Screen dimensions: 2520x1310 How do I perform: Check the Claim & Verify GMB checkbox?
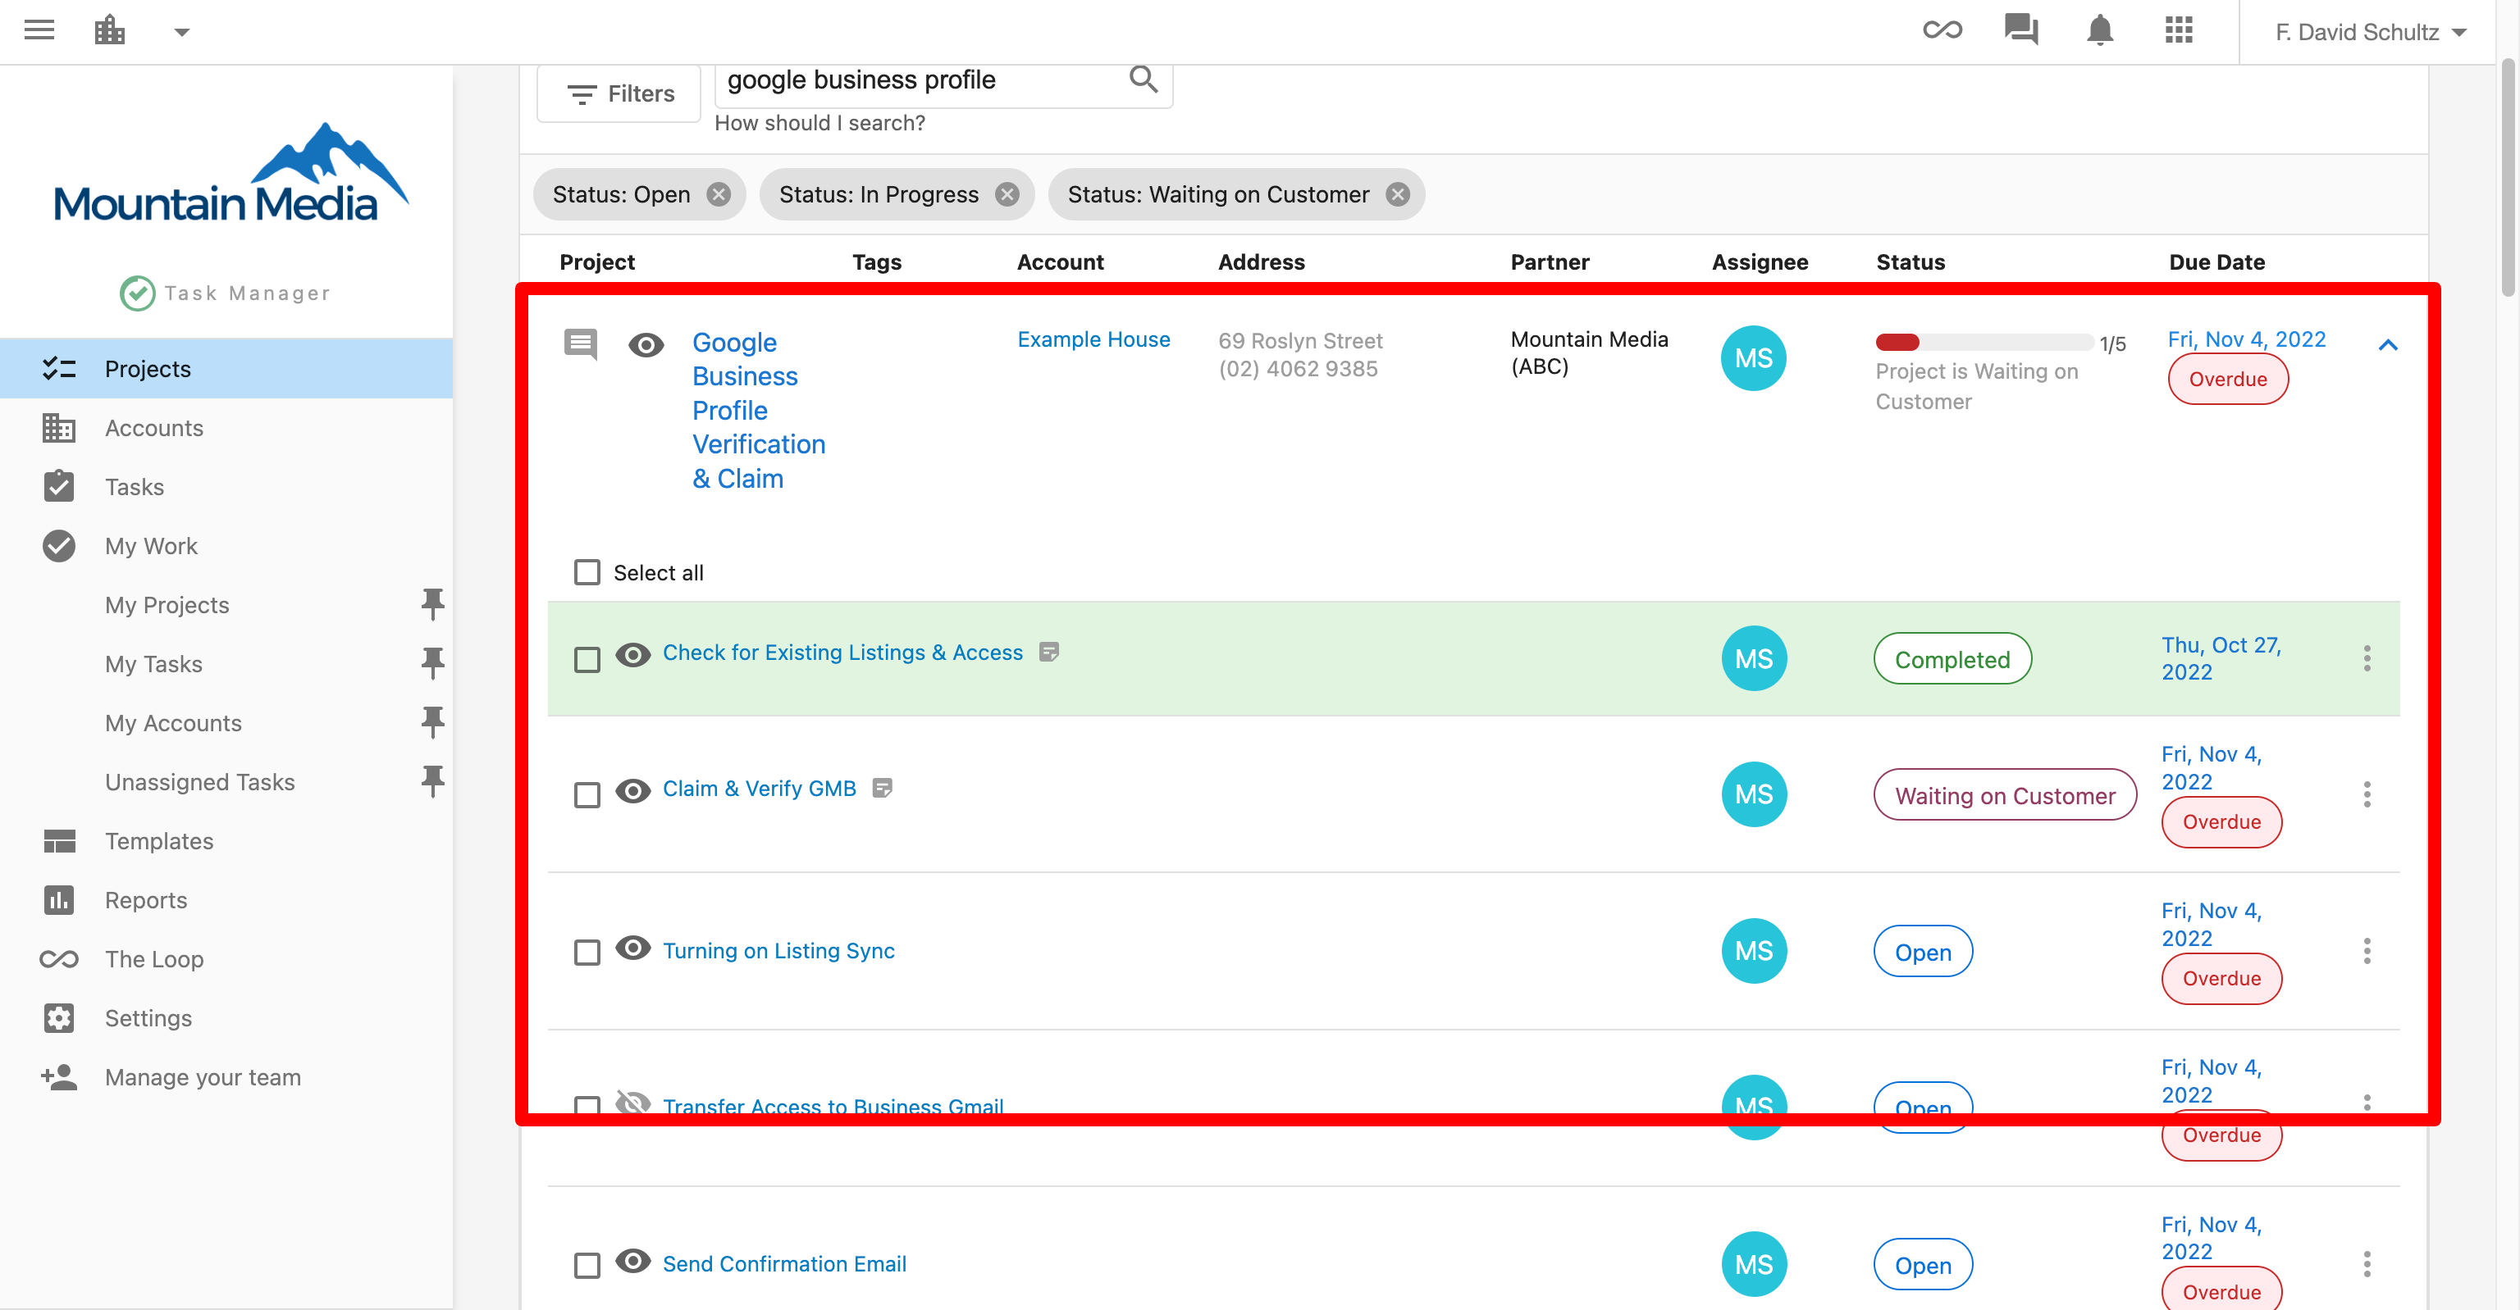point(587,795)
